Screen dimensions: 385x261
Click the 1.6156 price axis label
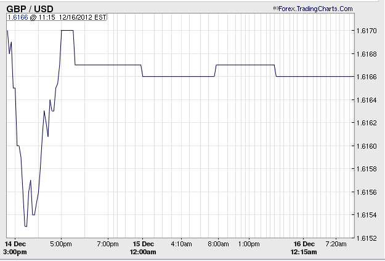click(367, 192)
